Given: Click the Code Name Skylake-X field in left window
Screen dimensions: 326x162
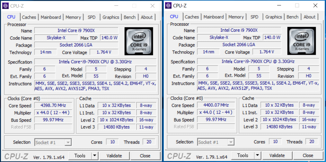Looking at the screenshot, I should 56,38.
